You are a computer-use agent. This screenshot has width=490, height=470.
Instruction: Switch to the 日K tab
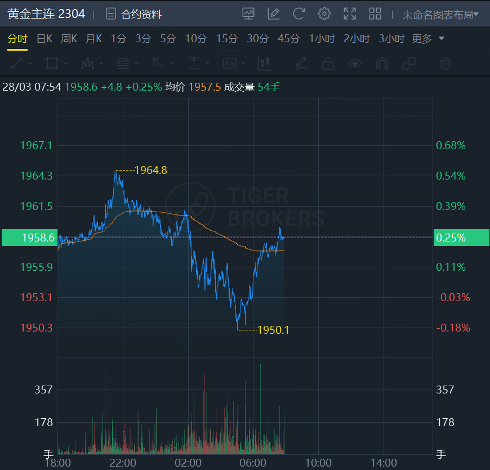[x=44, y=39]
